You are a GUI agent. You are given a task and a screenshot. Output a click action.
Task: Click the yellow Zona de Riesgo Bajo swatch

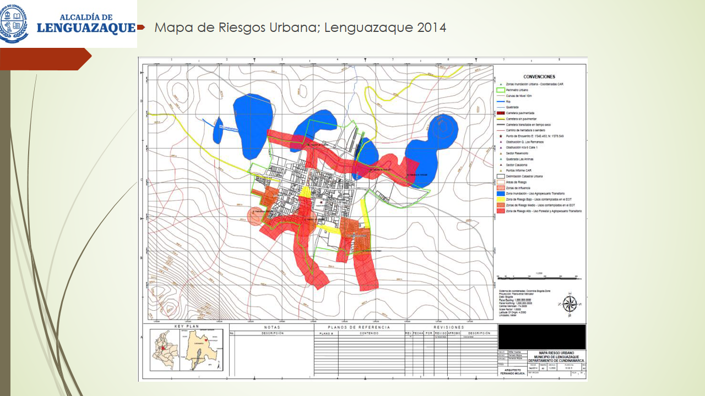[501, 199]
